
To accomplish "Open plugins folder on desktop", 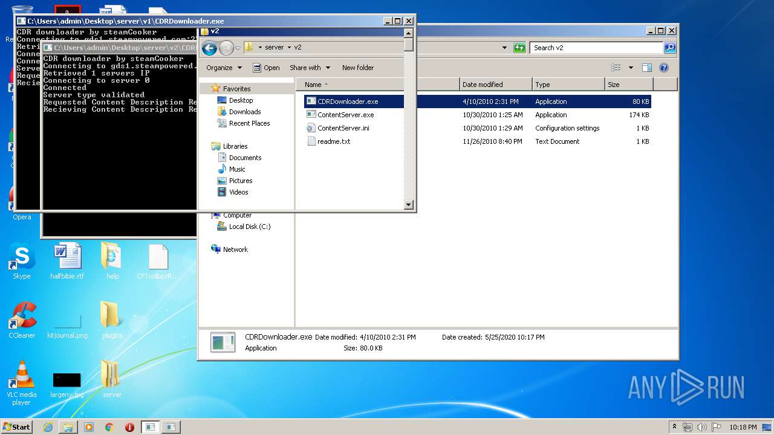I will coord(112,320).
